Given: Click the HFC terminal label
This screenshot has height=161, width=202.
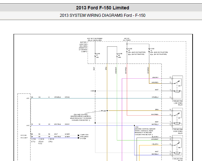Looking at the screenshot, I should pos(28,125).
